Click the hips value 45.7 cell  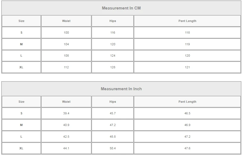coord(113,113)
